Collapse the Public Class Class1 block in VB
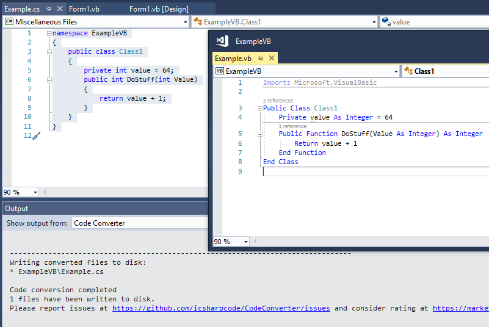489x327 pixels. click(260, 109)
